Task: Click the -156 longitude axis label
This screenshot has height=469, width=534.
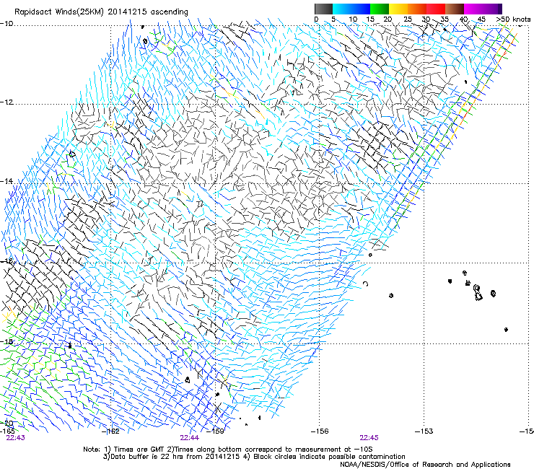Action: coord(320,431)
